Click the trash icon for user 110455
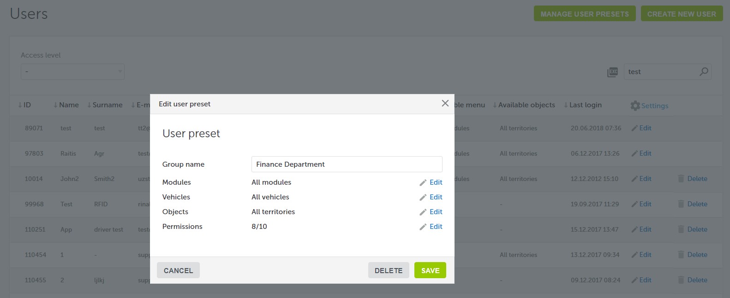The image size is (730, 298). [x=681, y=280]
